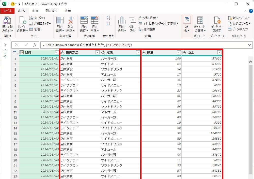Click 列の選択 (Choose Columns) icon
Image resolution: width=254 pixels, height=179 pixels.
60,21
